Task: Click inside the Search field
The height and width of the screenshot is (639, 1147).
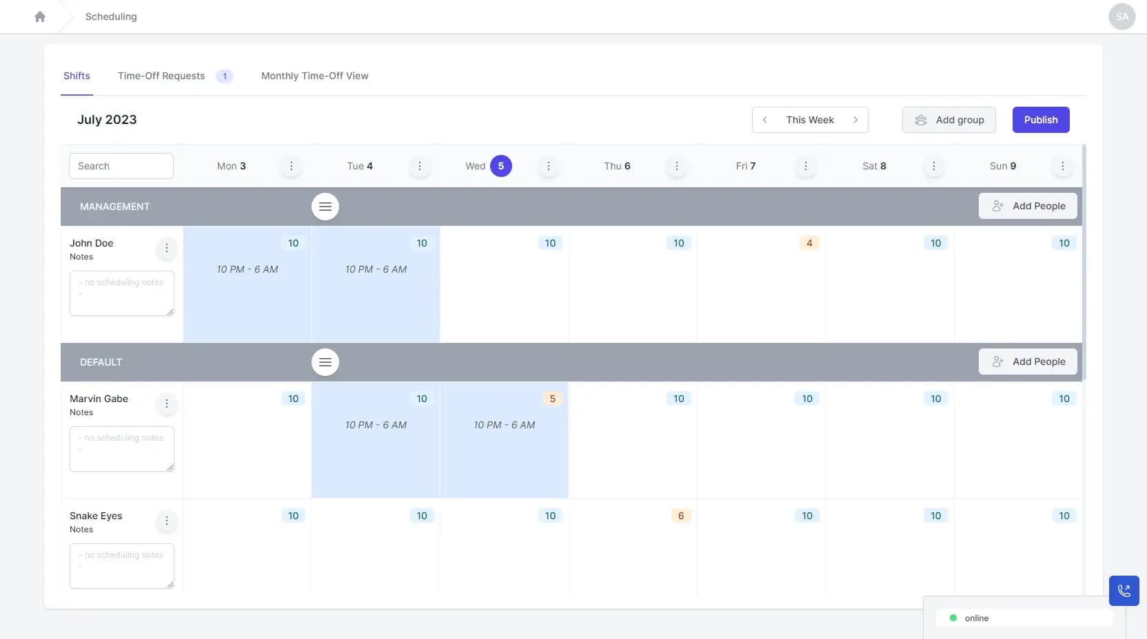Action: [x=121, y=166]
